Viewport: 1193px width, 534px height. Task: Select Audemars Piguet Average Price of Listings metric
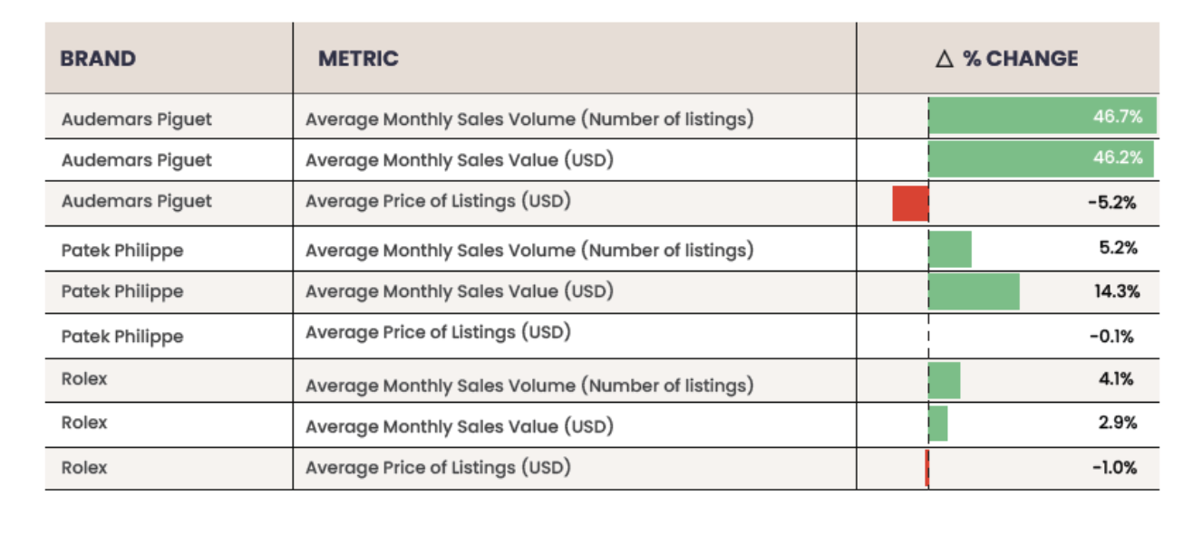tap(438, 201)
